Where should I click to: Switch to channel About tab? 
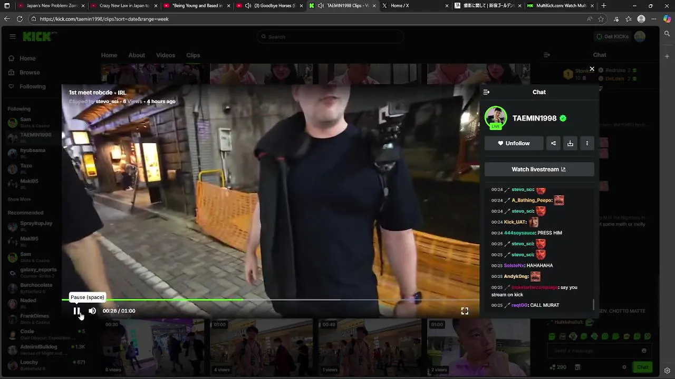(x=137, y=55)
